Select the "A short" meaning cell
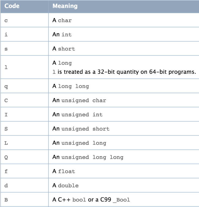199x207 pixels. point(64,49)
